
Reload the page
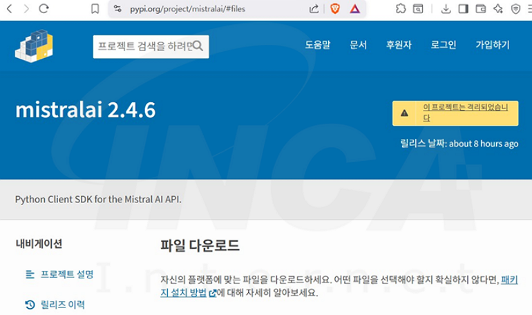coord(44,9)
